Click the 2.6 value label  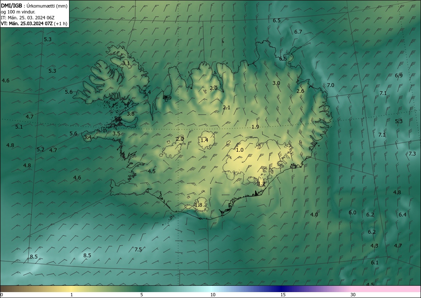click(300, 91)
